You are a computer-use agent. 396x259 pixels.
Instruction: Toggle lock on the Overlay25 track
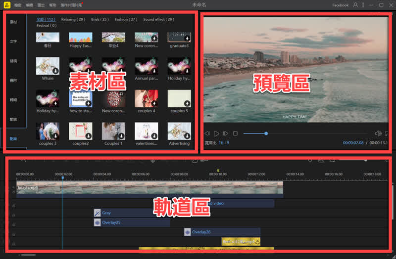(14, 224)
